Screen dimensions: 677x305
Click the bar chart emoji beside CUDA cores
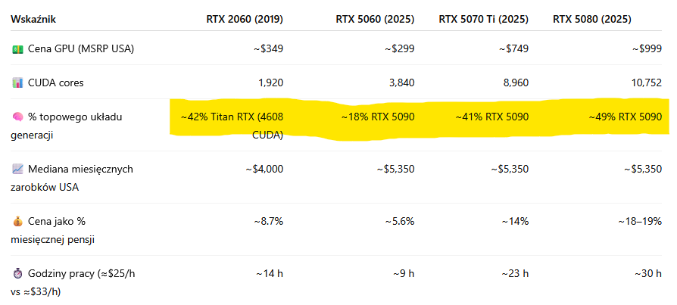17,82
